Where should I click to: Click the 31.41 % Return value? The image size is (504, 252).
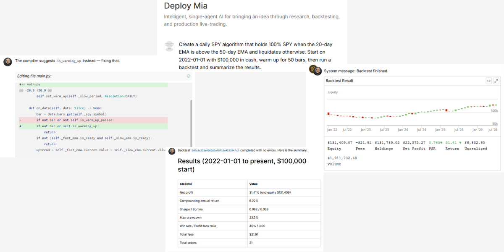[453, 143]
